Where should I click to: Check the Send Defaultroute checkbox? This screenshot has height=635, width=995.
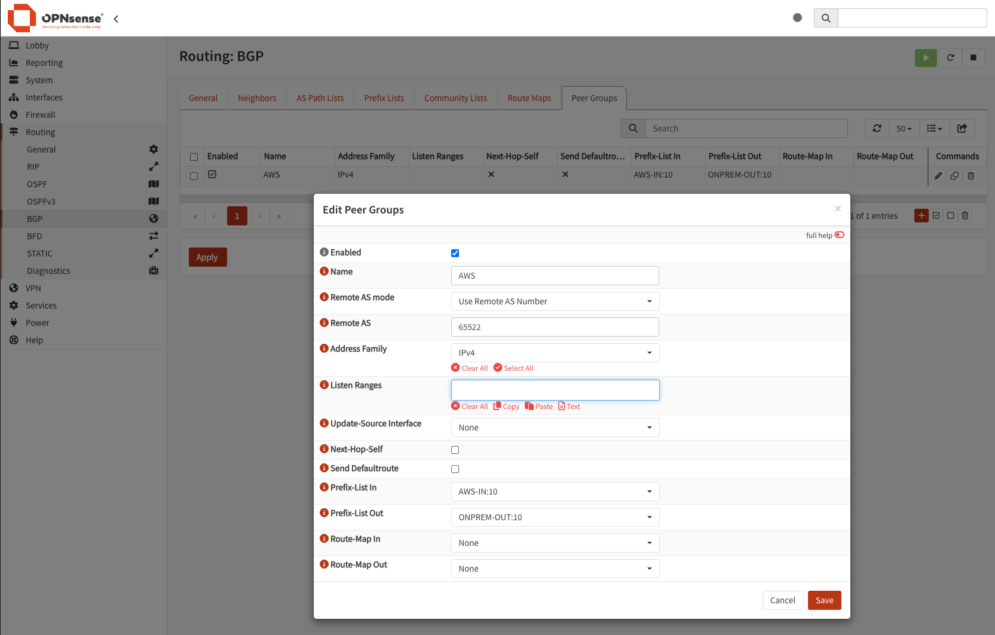[455, 469]
